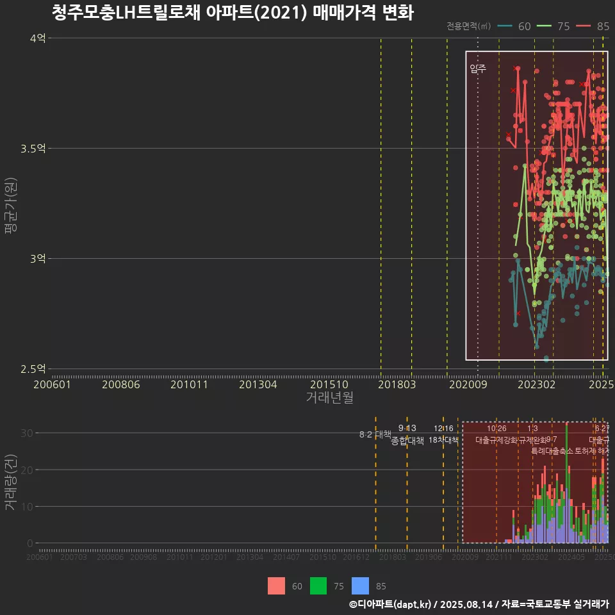Screen dimensions: 615x615
Task: Click the blue 85 swatch in bottom legend
Action: (361, 586)
